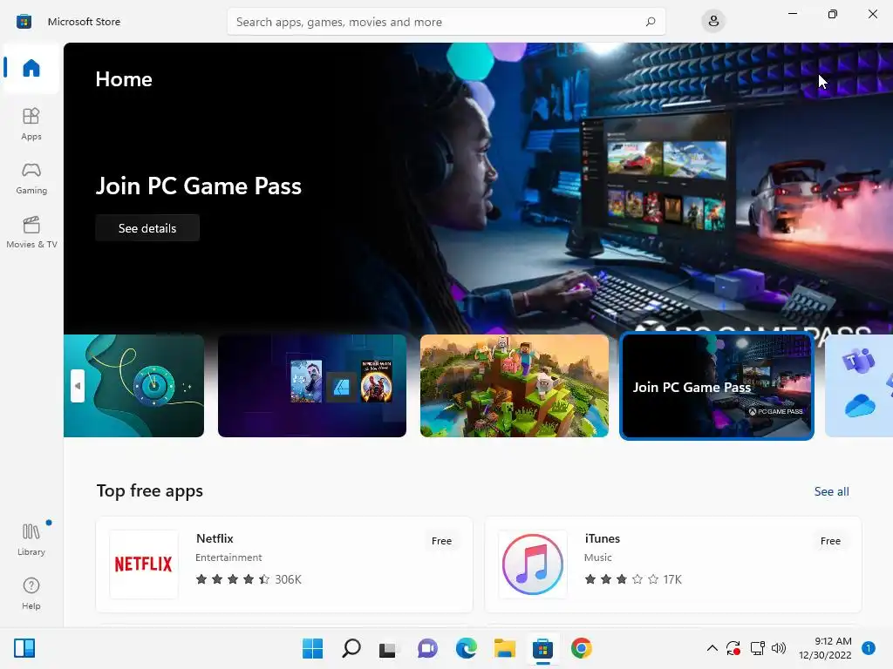Launch Google Chrome from taskbar
893x669 pixels.
[582, 648]
